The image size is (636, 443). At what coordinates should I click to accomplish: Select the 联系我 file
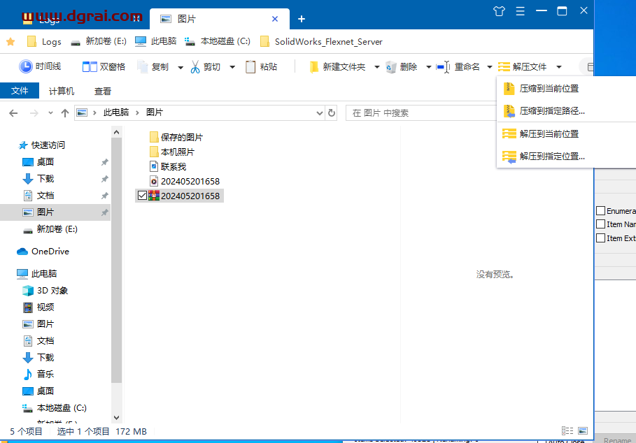click(168, 166)
